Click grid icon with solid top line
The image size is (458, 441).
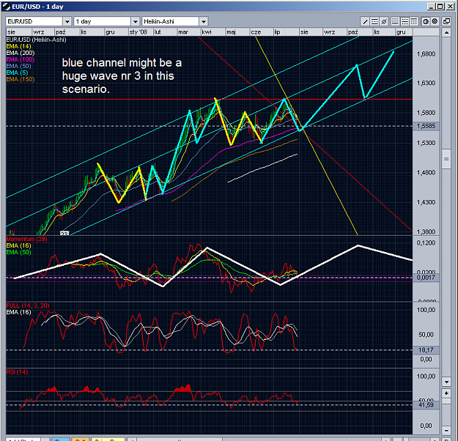pos(414,21)
